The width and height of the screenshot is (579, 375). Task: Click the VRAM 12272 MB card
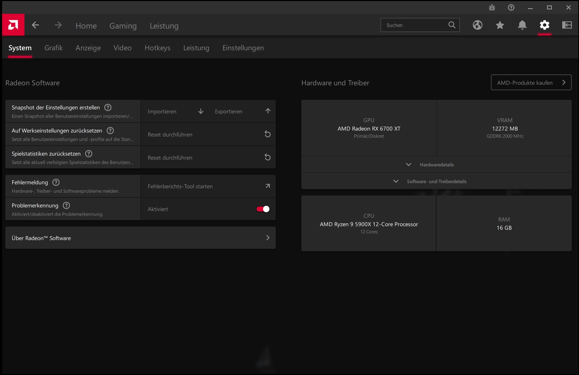[x=505, y=128]
